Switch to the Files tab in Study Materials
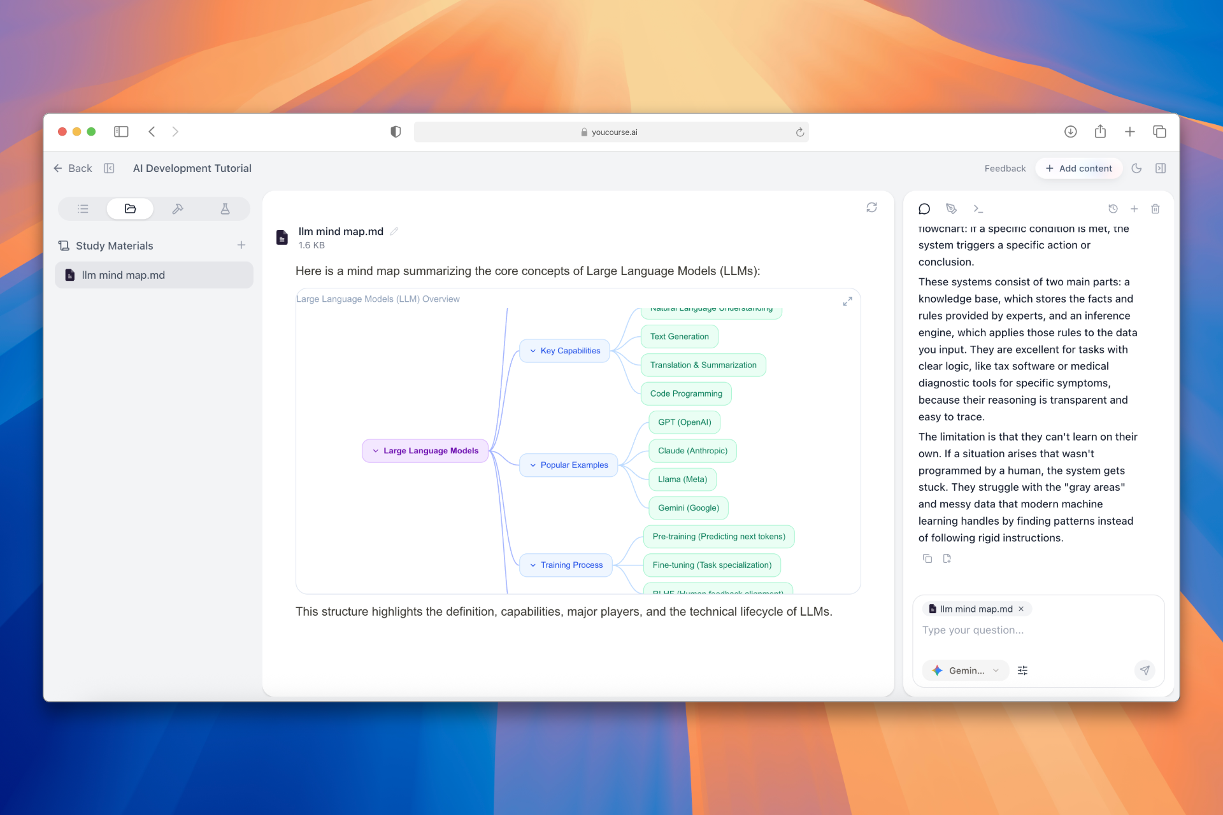The height and width of the screenshot is (815, 1223). pos(130,209)
